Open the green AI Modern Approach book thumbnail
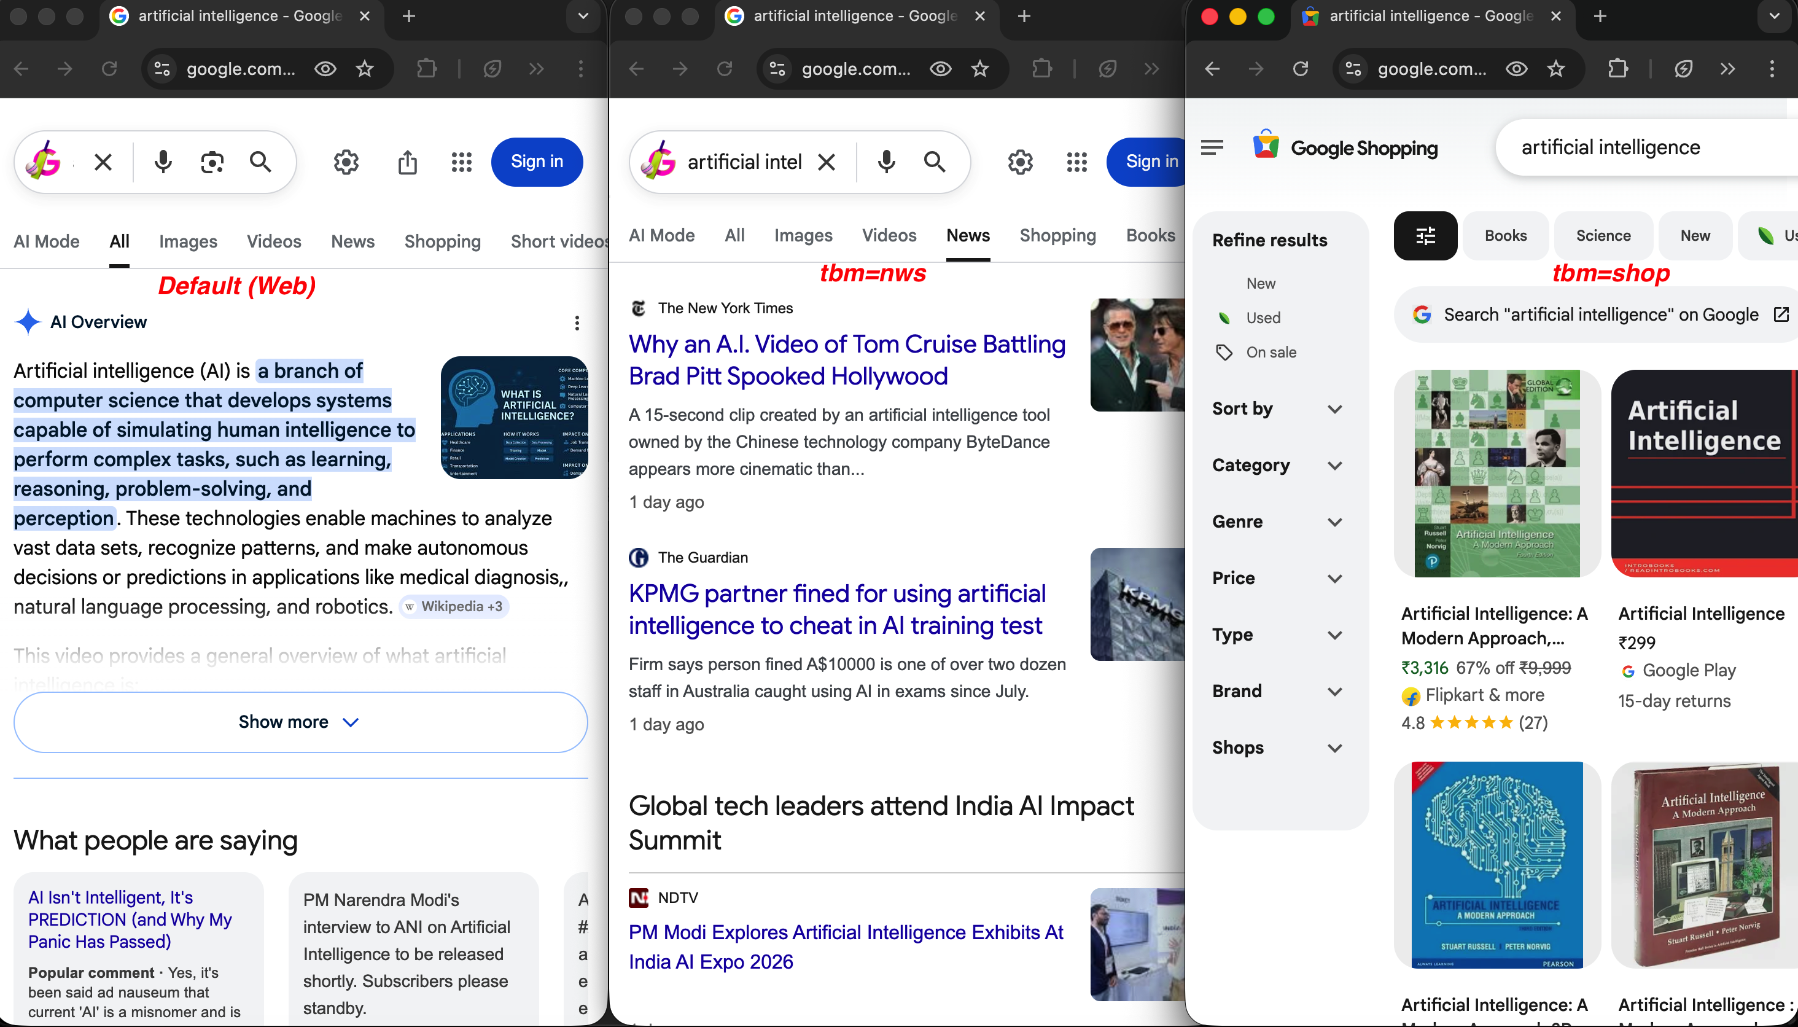The image size is (1798, 1027). [x=1497, y=474]
